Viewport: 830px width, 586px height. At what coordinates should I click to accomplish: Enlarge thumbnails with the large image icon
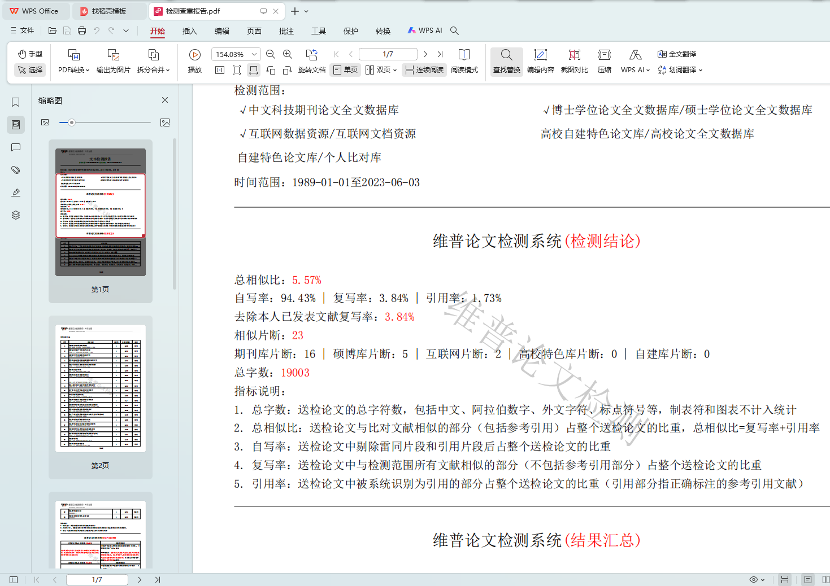(x=165, y=123)
